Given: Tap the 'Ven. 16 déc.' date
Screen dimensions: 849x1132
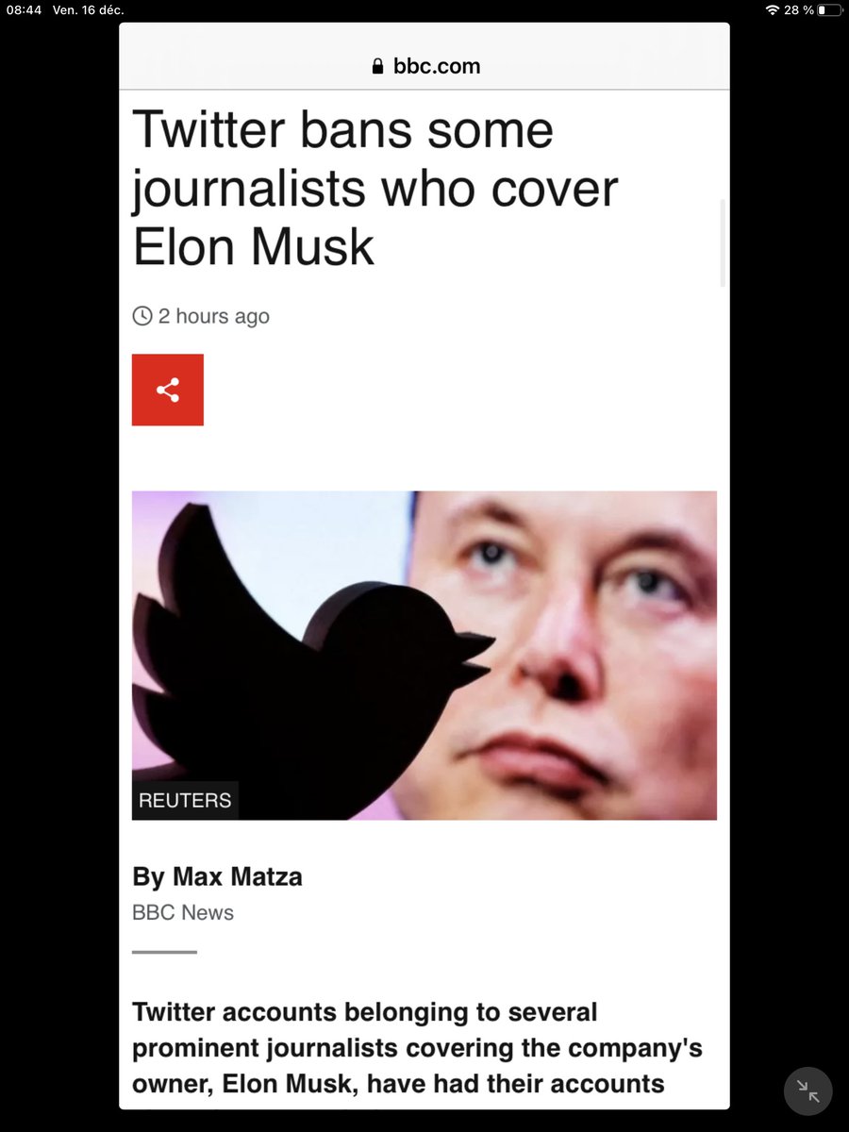Looking at the screenshot, I should (89, 9).
